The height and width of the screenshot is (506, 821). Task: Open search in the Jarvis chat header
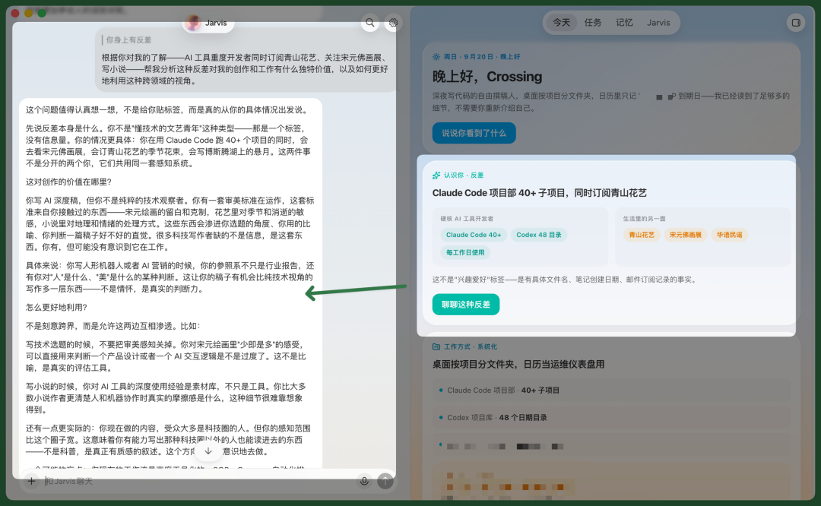tap(370, 23)
